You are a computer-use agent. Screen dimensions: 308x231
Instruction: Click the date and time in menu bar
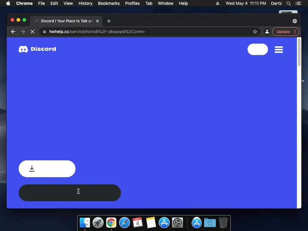246,3
